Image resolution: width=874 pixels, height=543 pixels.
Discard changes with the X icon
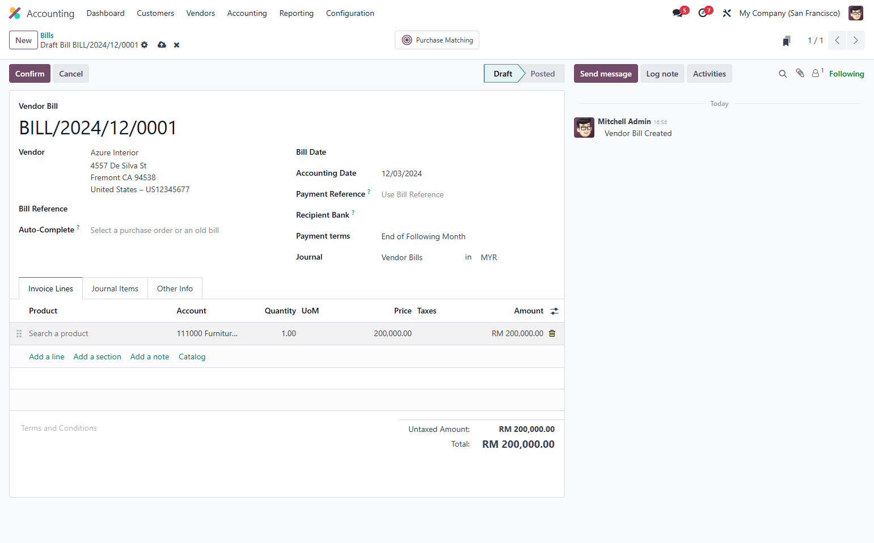click(176, 45)
